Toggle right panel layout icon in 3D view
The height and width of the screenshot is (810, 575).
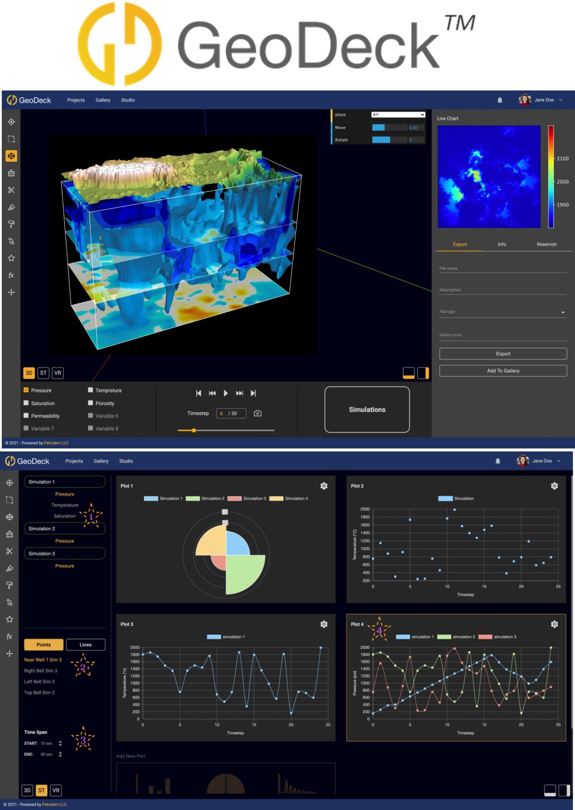click(423, 373)
